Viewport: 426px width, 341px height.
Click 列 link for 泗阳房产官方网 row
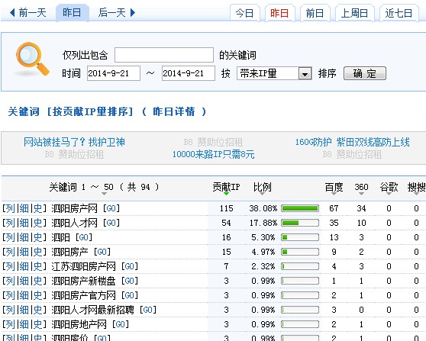11,295
